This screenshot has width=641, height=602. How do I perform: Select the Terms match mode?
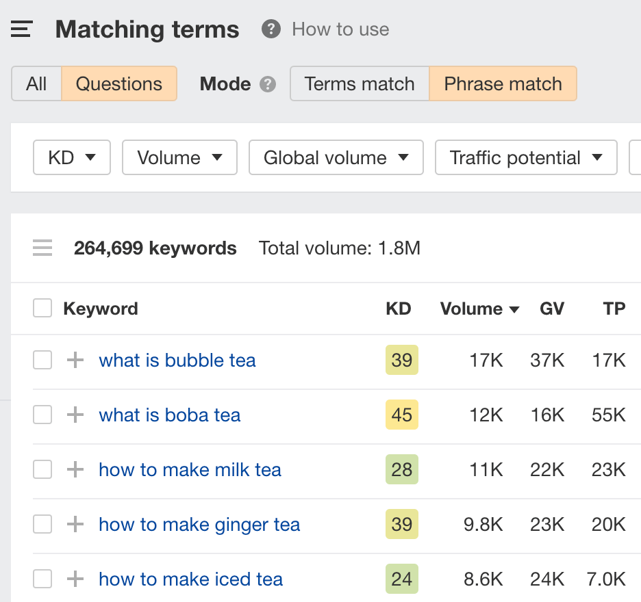click(x=360, y=84)
